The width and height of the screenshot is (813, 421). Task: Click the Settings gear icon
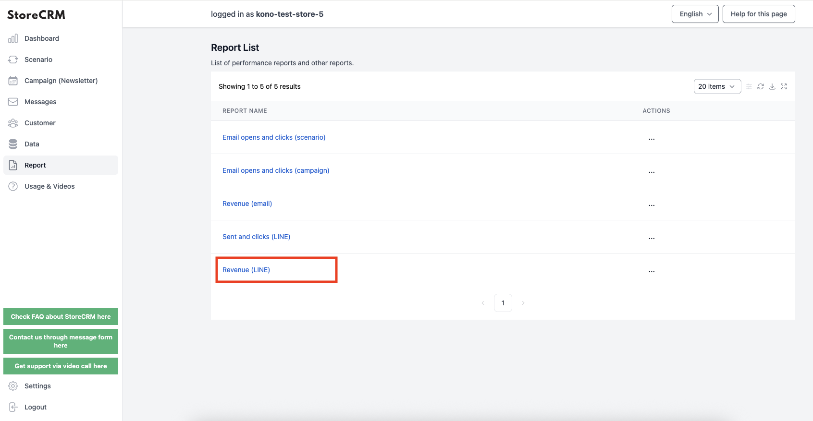coord(13,386)
